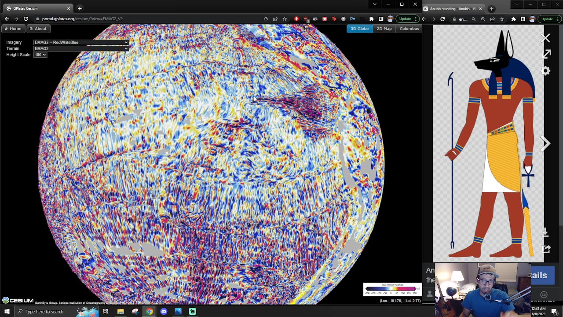Zoom in magnifier icon in Anubis window
563x317 pixels.
point(483,19)
